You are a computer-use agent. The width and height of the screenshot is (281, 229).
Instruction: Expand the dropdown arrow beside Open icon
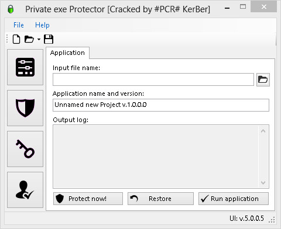(39, 40)
